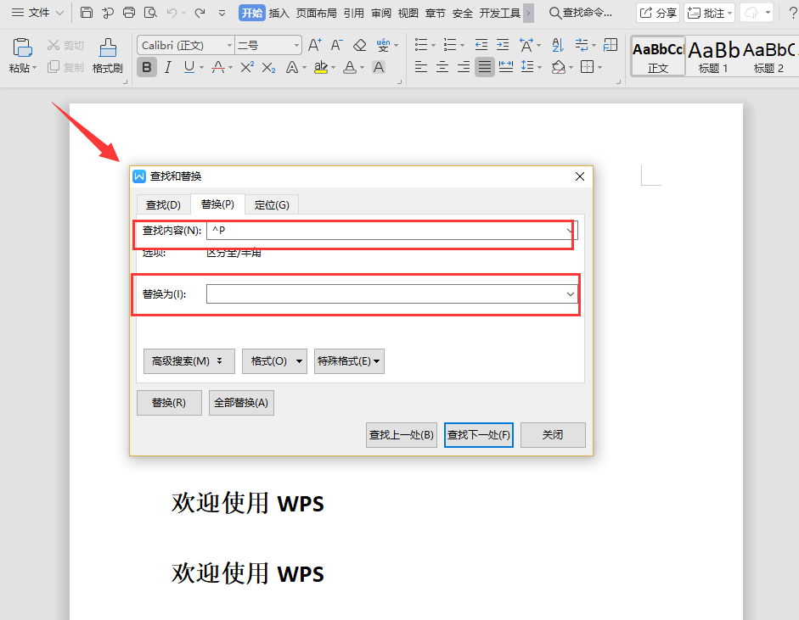Click 查找命令 search box

coord(581,13)
